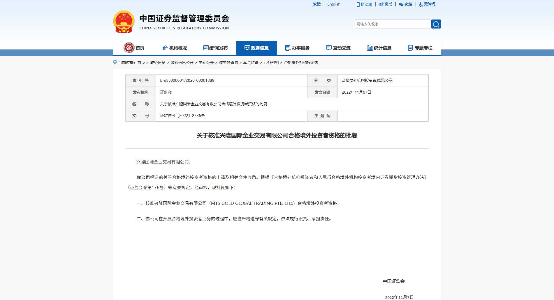This screenshot has width=554, height=300.
Task: Click the blue search magnifier button
Action: pyautogui.click(x=436, y=24)
